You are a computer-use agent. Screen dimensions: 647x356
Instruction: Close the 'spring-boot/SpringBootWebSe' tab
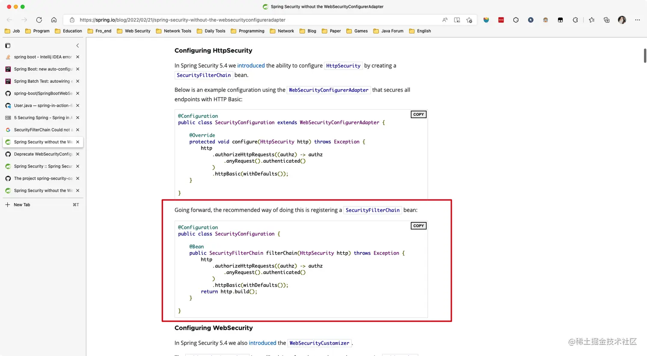(77, 93)
